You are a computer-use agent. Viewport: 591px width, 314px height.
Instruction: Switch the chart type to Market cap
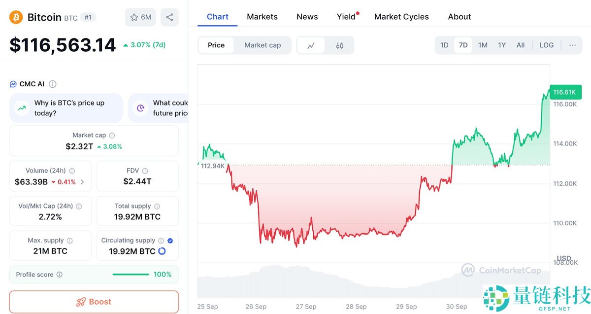pos(262,45)
